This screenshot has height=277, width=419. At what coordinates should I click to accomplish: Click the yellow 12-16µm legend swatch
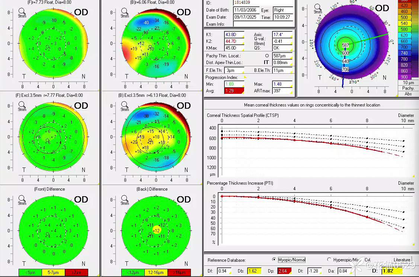[156, 273]
